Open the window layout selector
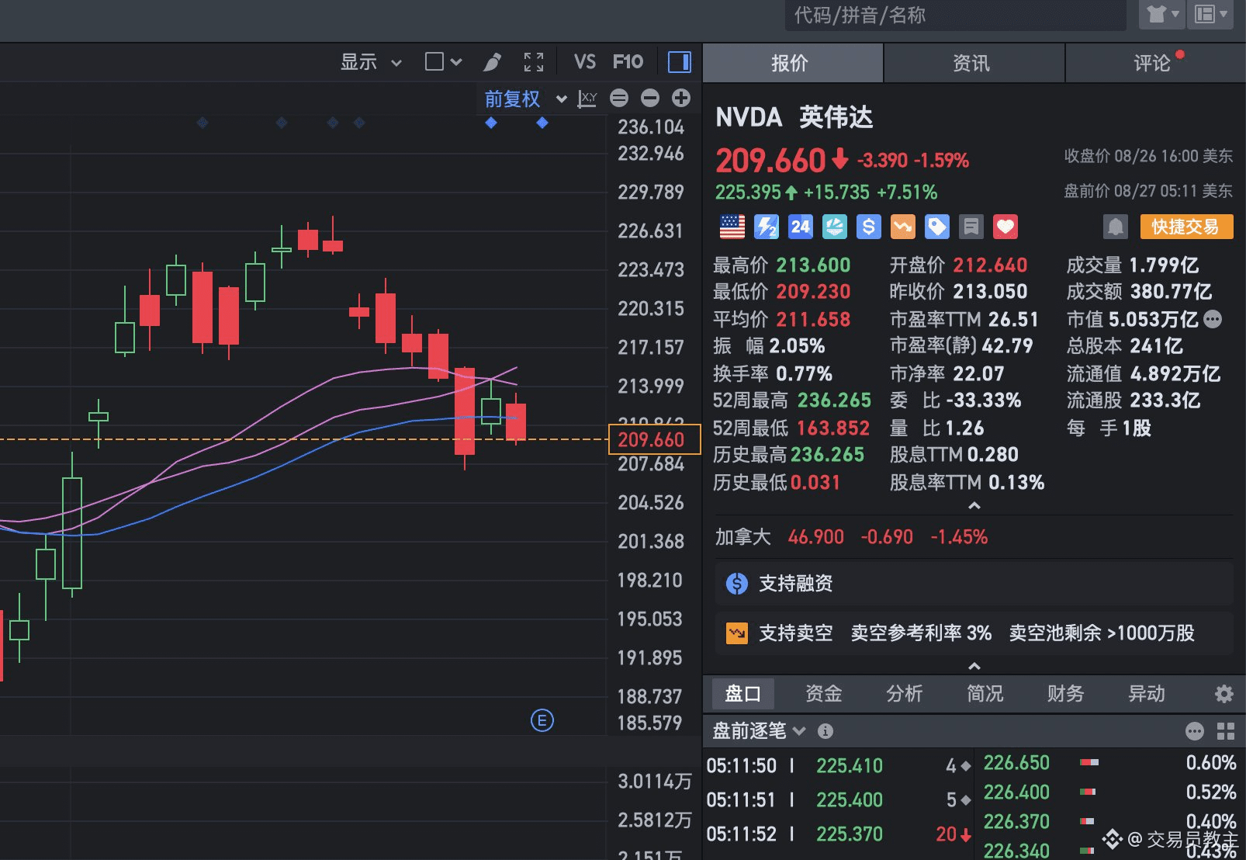Screen dimensions: 1246x860 [1210, 15]
